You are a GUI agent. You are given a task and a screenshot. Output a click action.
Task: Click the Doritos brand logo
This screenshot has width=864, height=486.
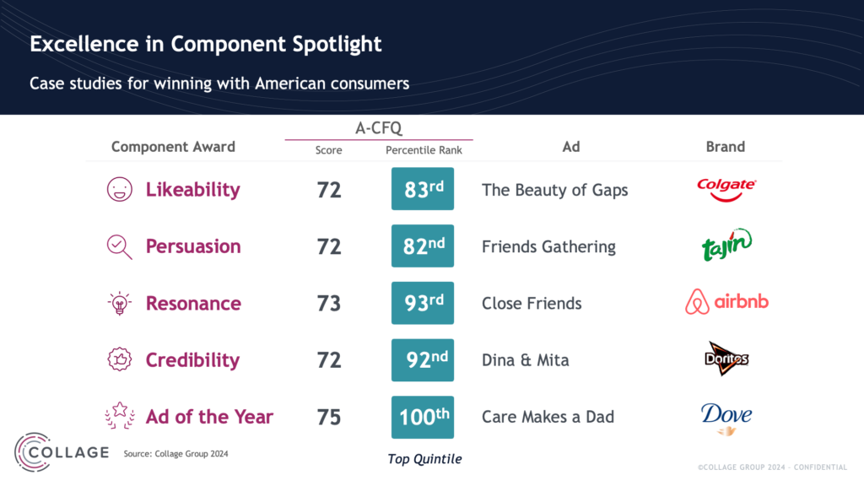point(726,359)
